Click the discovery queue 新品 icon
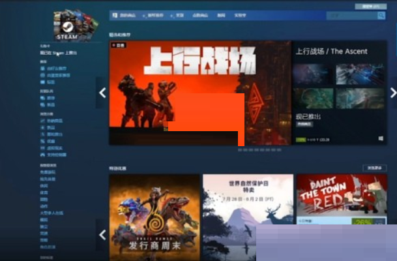 (42, 104)
